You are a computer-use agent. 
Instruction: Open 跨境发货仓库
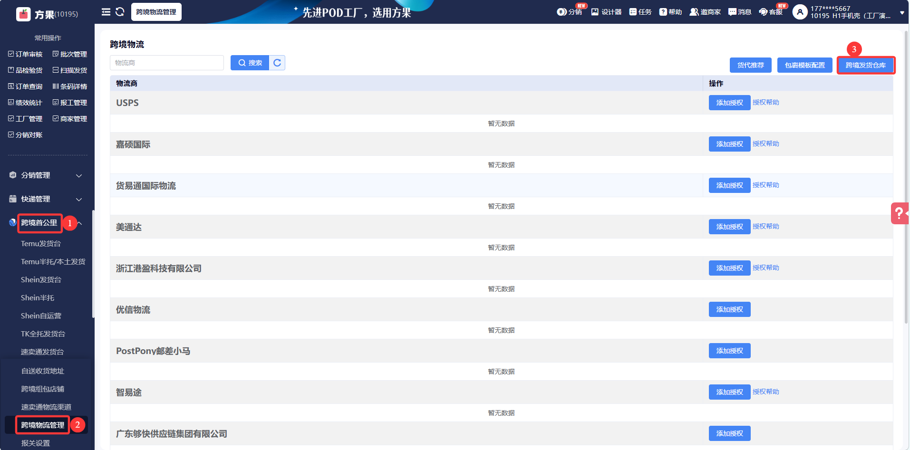click(865, 65)
